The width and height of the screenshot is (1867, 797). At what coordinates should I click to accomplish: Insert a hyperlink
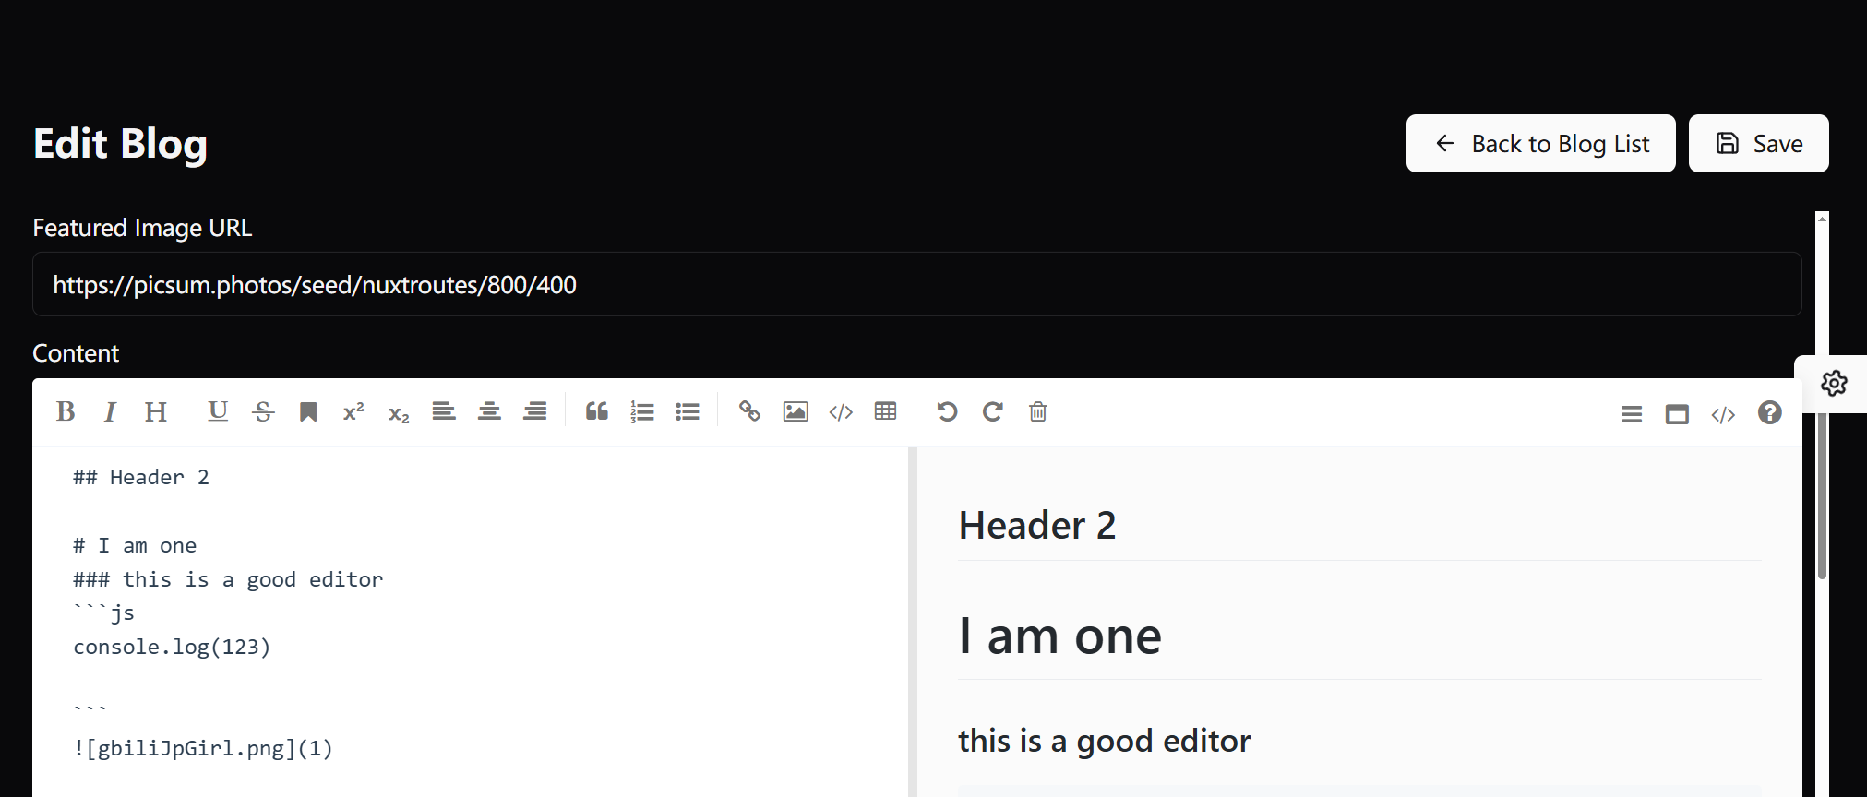click(x=749, y=411)
